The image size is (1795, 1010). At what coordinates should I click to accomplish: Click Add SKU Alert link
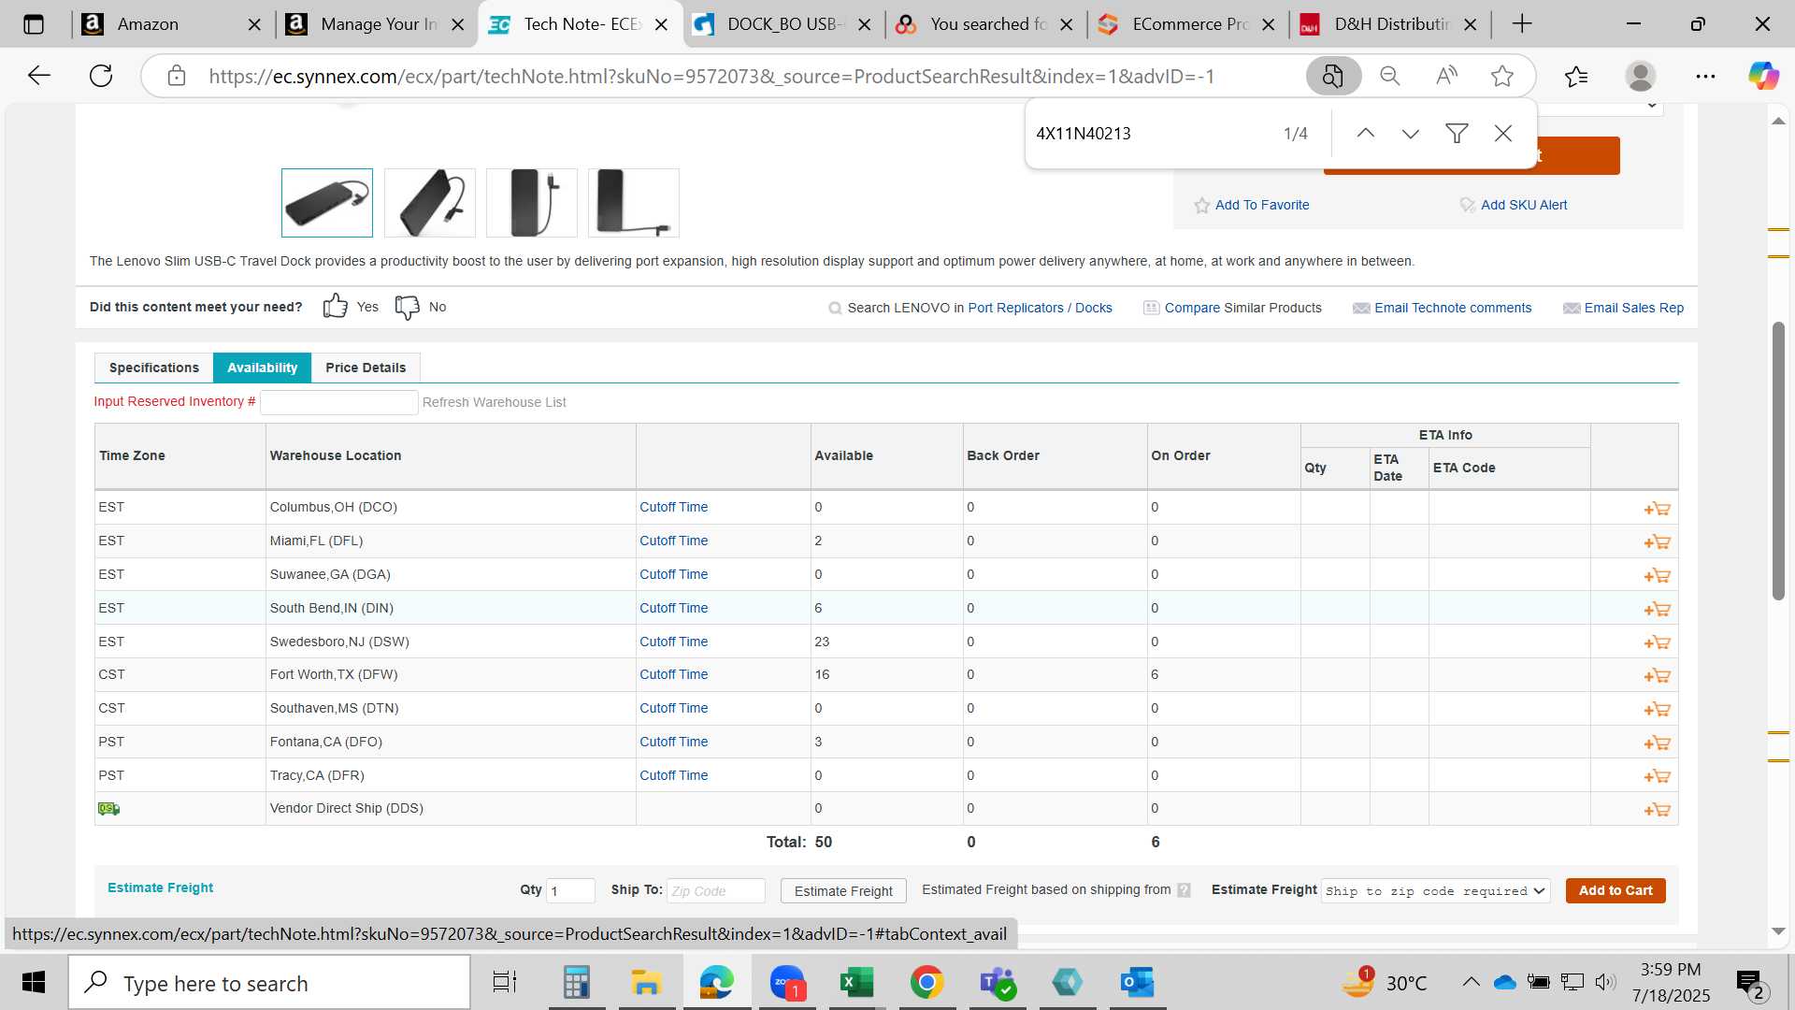(x=1524, y=206)
